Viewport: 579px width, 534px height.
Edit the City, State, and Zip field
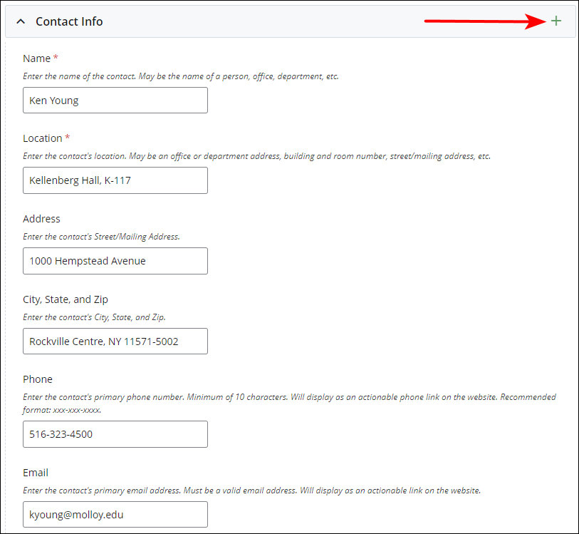[x=115, y=341]
